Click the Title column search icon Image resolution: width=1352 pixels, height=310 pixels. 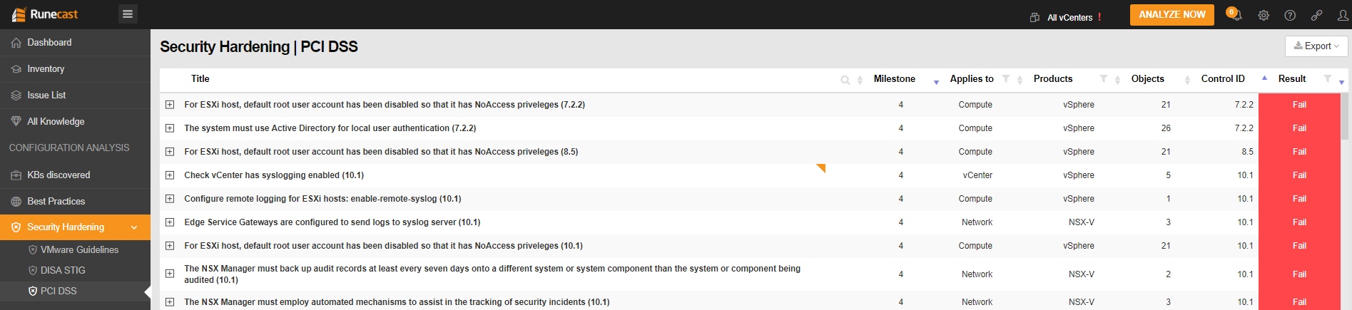pyautogui.click(x=845, y=80)
